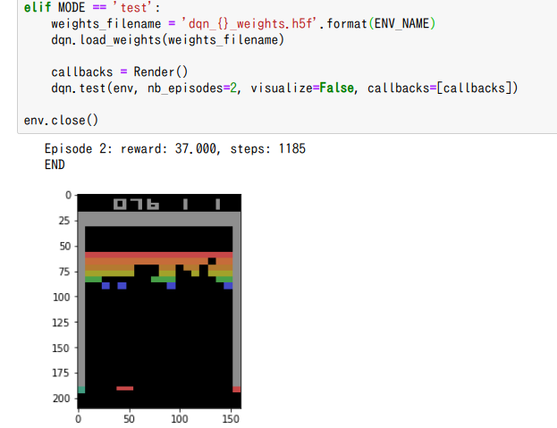
Task: Click the y-axis tick label 100
Action: [62, 297]
